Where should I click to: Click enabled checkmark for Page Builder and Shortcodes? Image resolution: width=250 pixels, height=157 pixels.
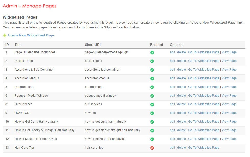click(x=152, y=53)
